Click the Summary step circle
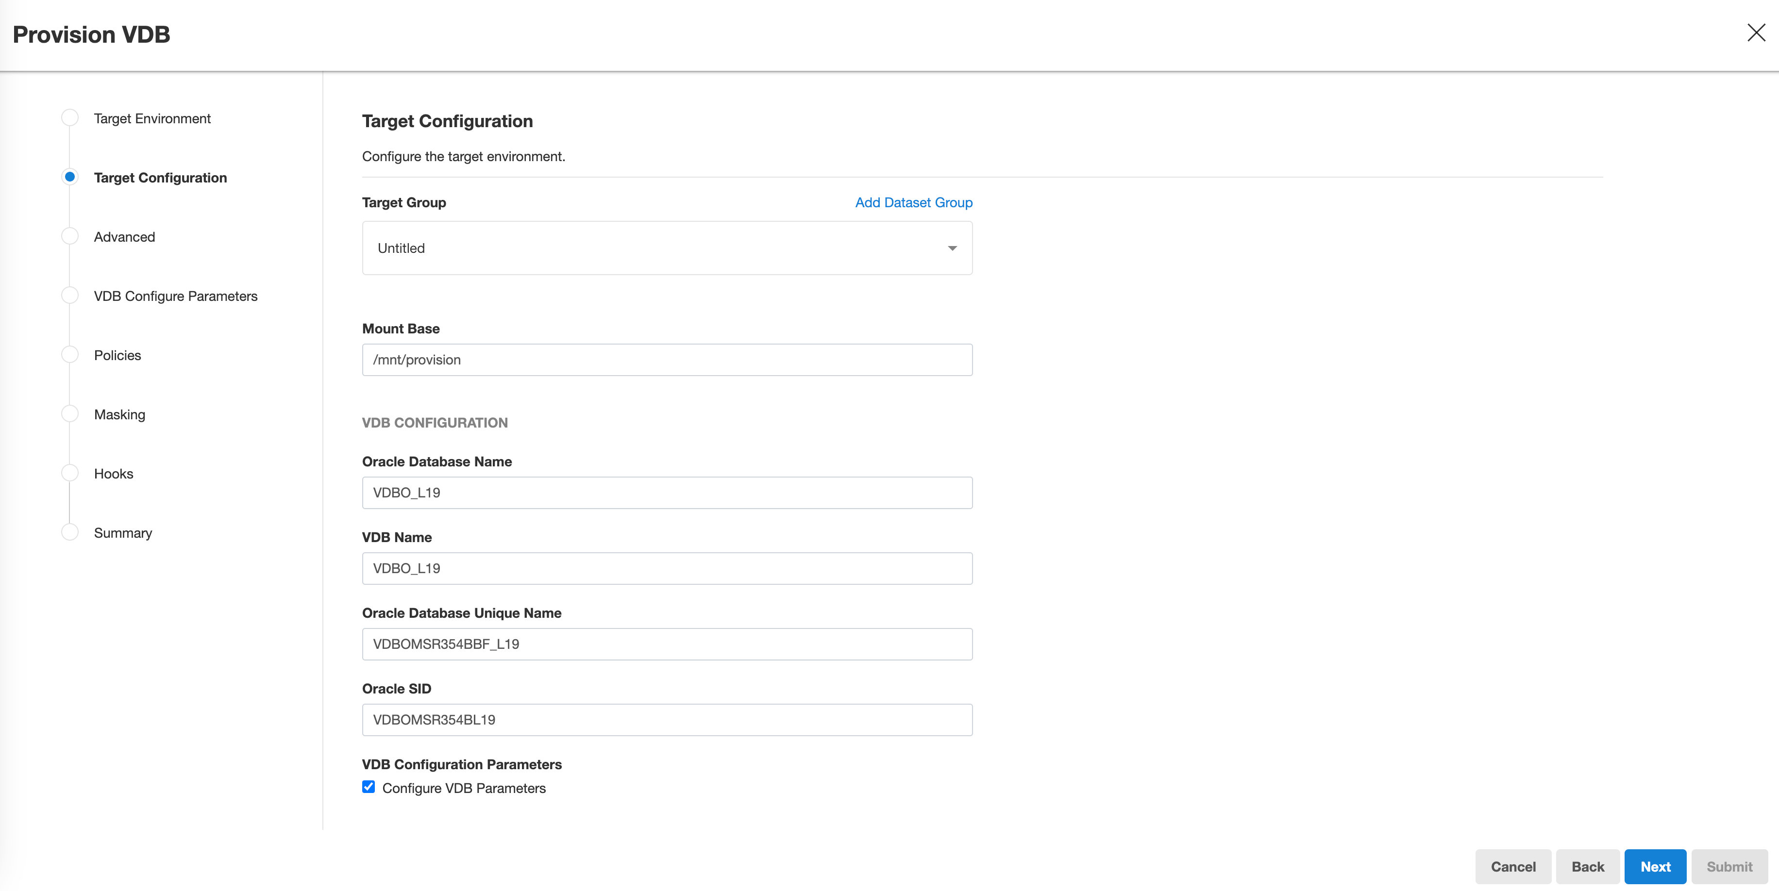This screenshot has height=891, width=1779. tap(70, 531)
